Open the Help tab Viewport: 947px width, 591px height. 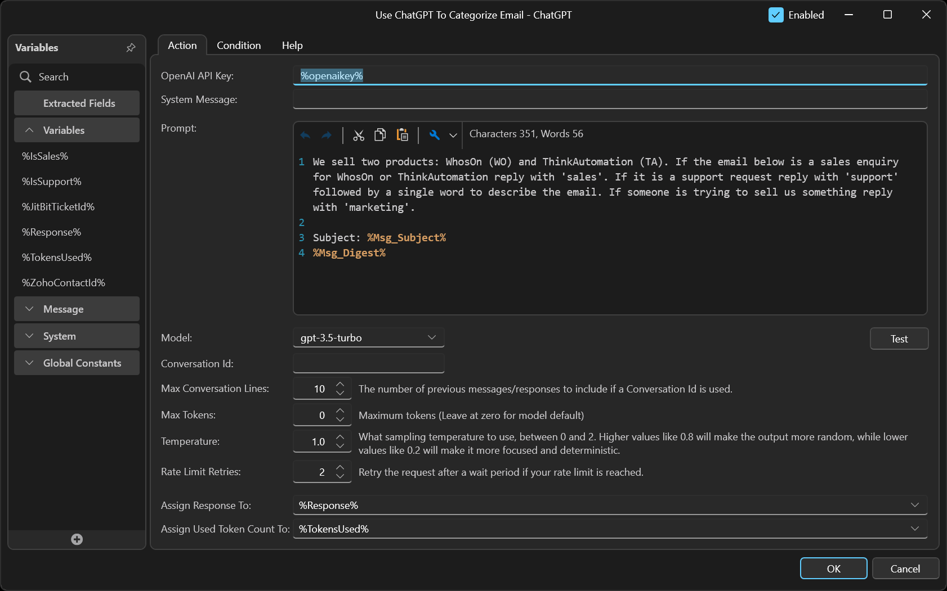click(x=292, y=46)
